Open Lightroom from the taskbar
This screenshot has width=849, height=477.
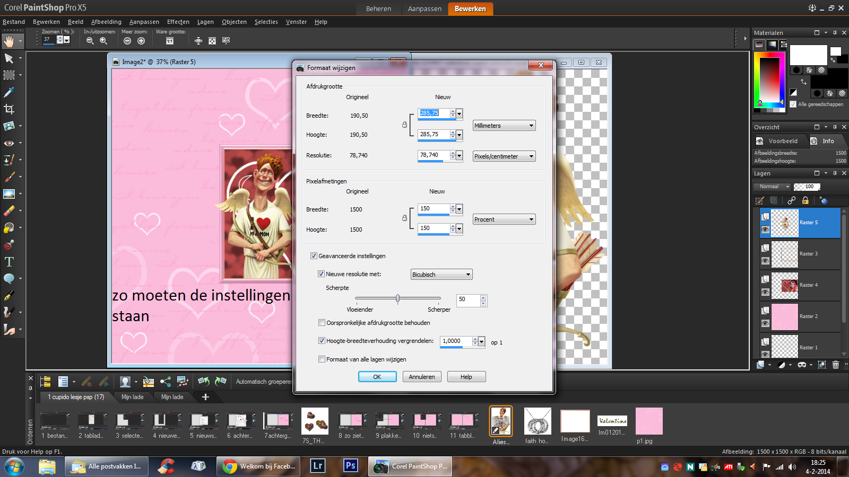[x=318, y=466]
